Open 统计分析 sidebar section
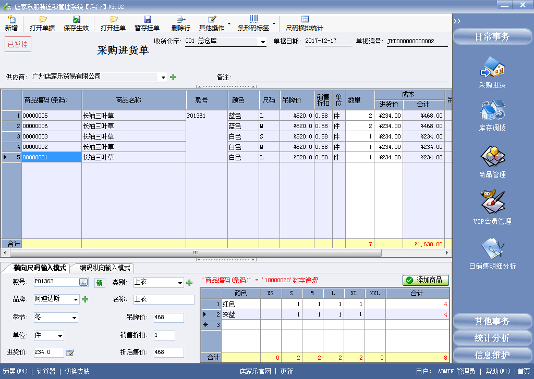 coord(492,338)
